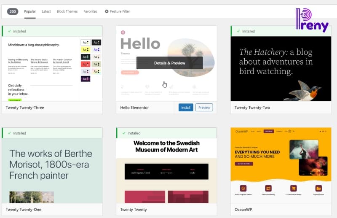Switch to the Popular themes tab

(x=30, y=11)
